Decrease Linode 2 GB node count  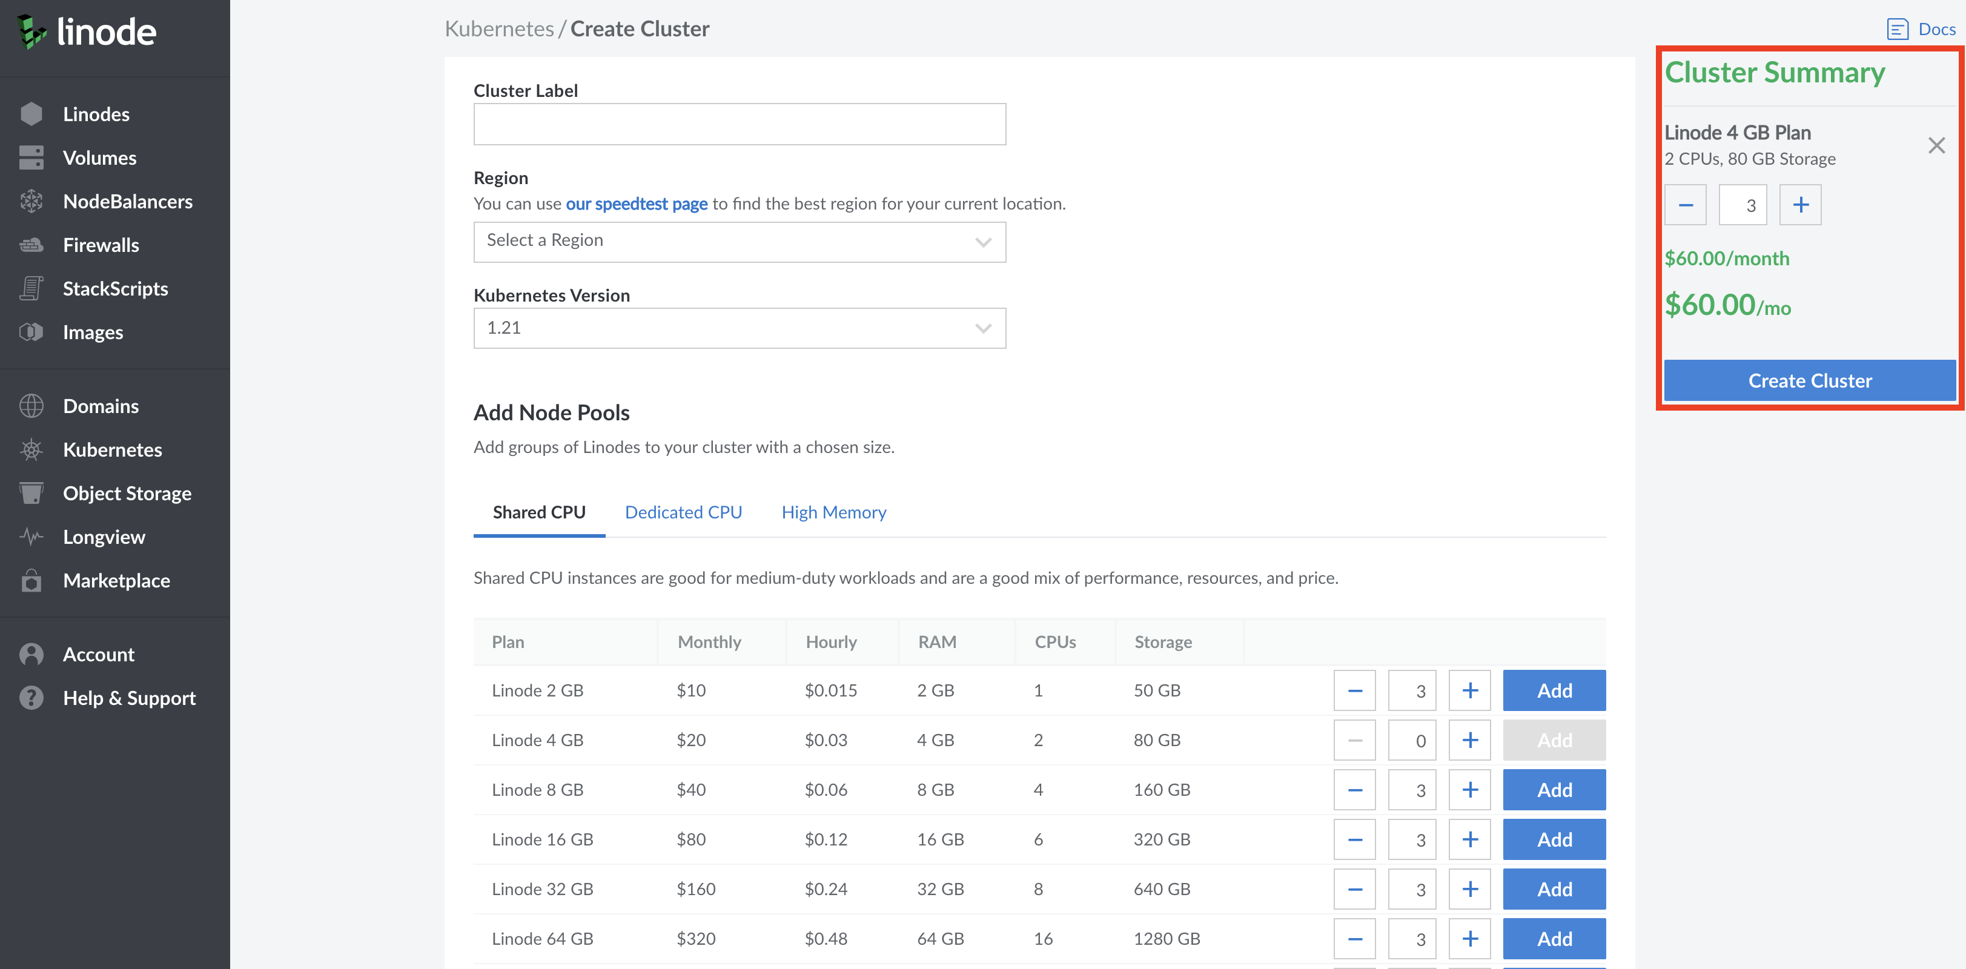(1355, 690)
